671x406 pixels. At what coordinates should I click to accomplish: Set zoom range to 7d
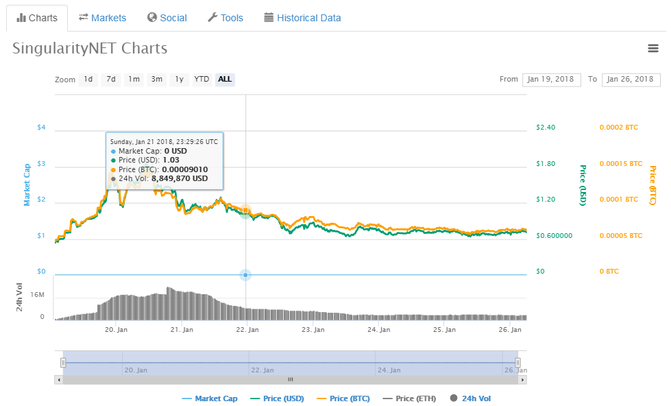pyautogui.click(x=111, y=80)
